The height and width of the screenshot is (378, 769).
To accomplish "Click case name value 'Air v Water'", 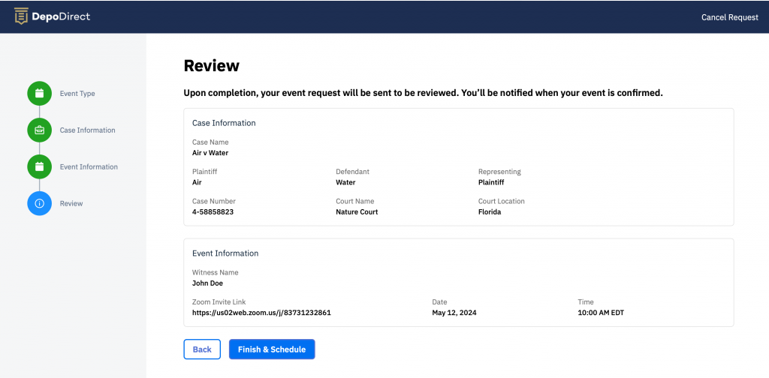I will click(x=210, y=153).
